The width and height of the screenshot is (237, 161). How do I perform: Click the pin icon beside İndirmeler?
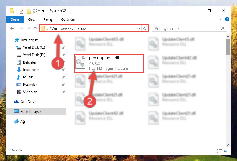pyautogui.click(x=63, y=70)
